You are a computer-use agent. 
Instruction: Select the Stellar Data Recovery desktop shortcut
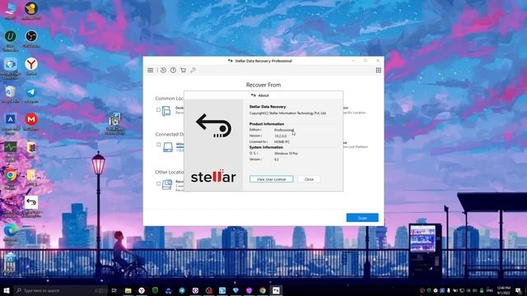pos(31,206)
